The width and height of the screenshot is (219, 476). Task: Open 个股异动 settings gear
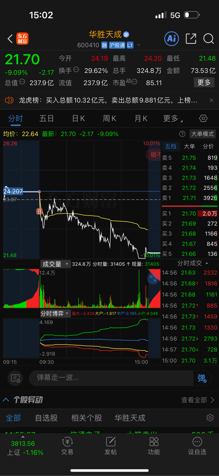[210, 418]
